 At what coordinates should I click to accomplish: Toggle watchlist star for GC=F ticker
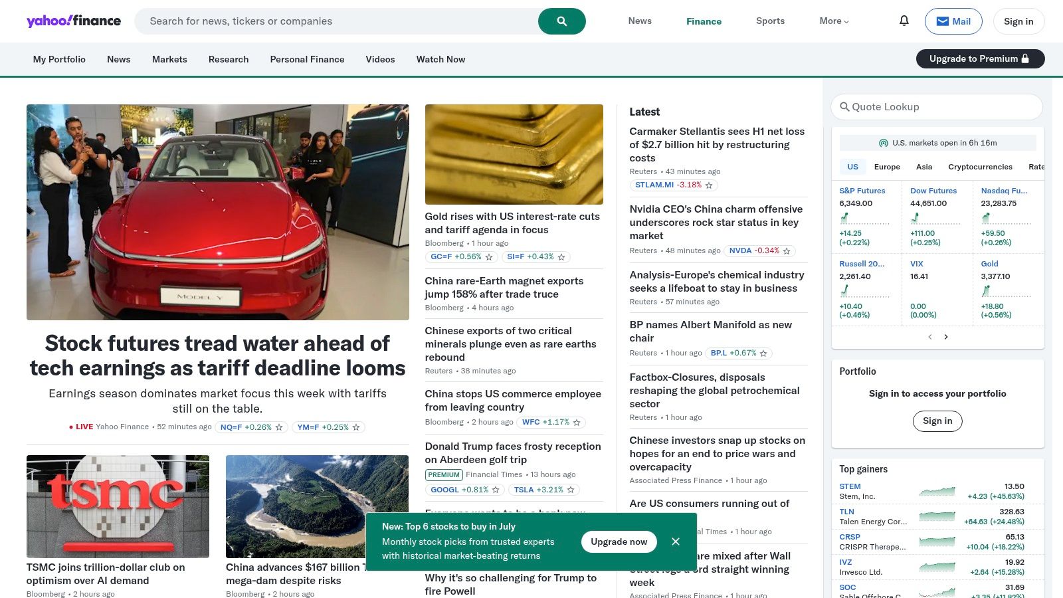(x=489, y=257)
